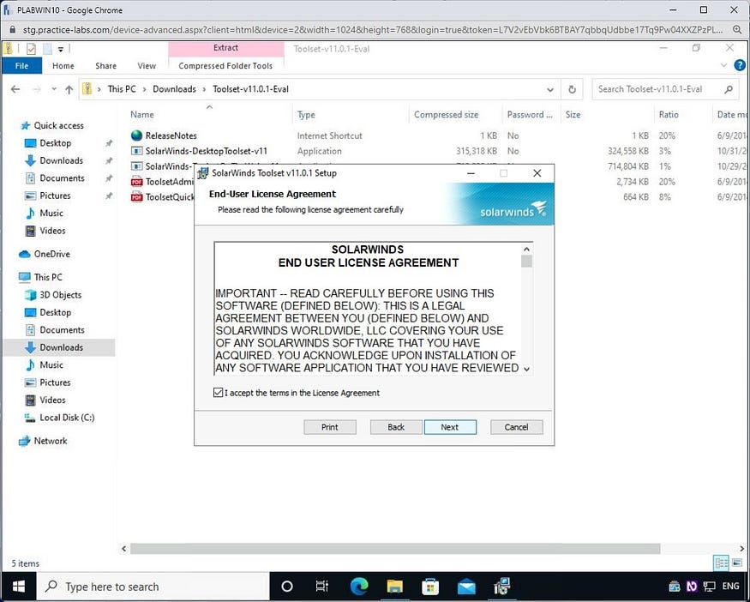
Task: Open Cortana circle on taskbar
Action: coord(286,587)
